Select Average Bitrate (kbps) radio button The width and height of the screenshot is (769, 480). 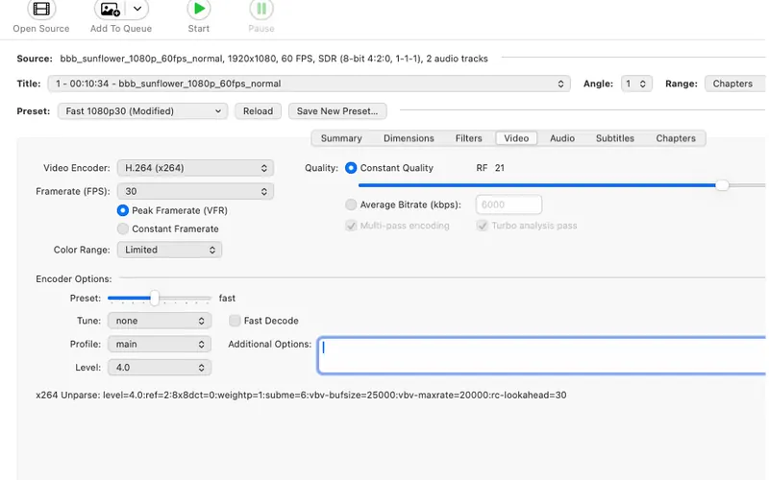(x=351, y=204)
